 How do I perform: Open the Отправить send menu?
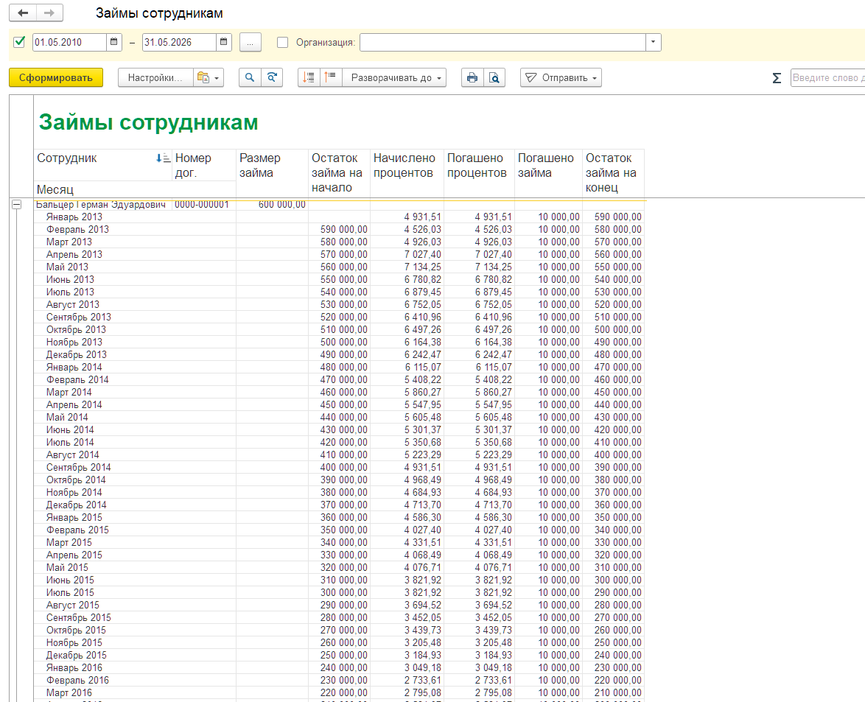(x=561, y=78)
